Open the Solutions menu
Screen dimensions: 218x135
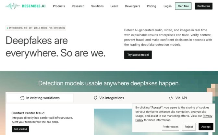[x=97, y=6]
